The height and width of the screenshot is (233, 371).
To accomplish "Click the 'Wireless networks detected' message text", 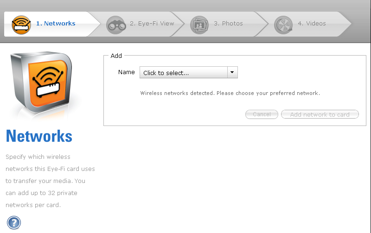I will click(230, 93).
